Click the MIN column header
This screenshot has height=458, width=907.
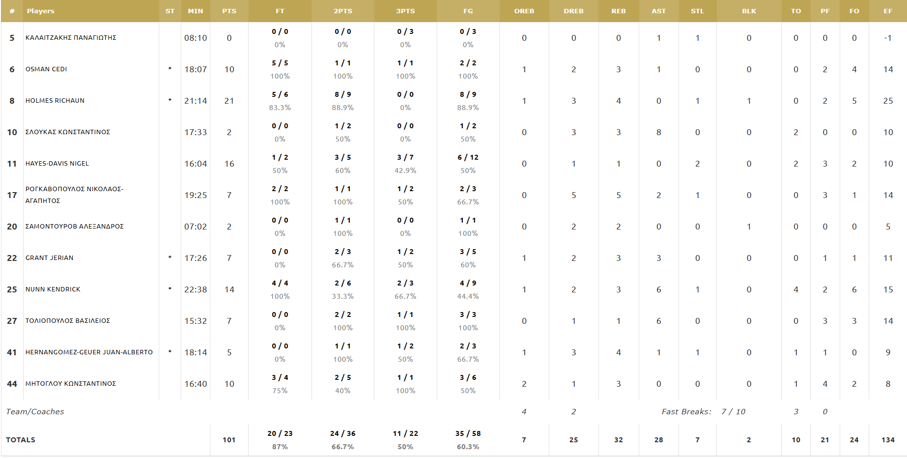(196, 11)
